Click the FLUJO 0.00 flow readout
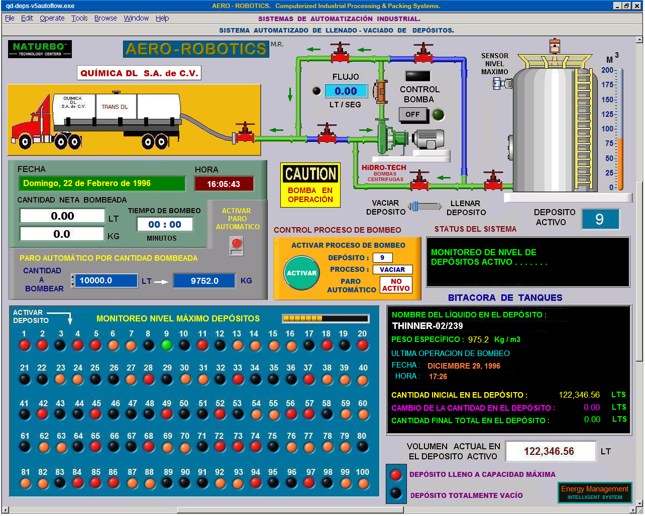This screenshot has height=516, width=645. 346,91
